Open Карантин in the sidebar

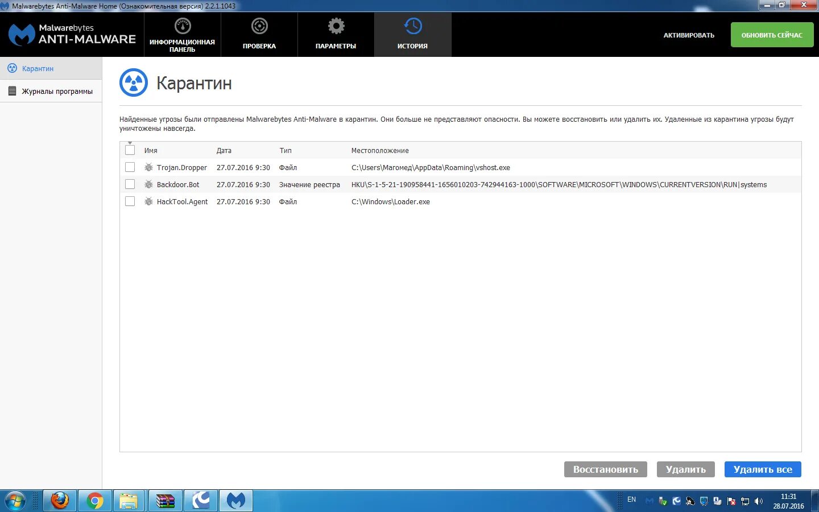(x=51, y=68)
